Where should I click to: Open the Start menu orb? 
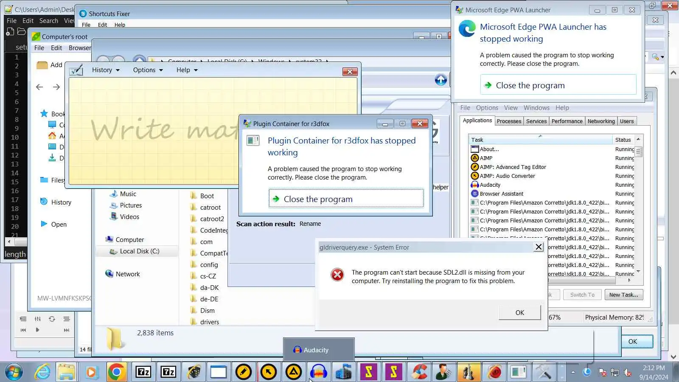click(x=14, y=372)
